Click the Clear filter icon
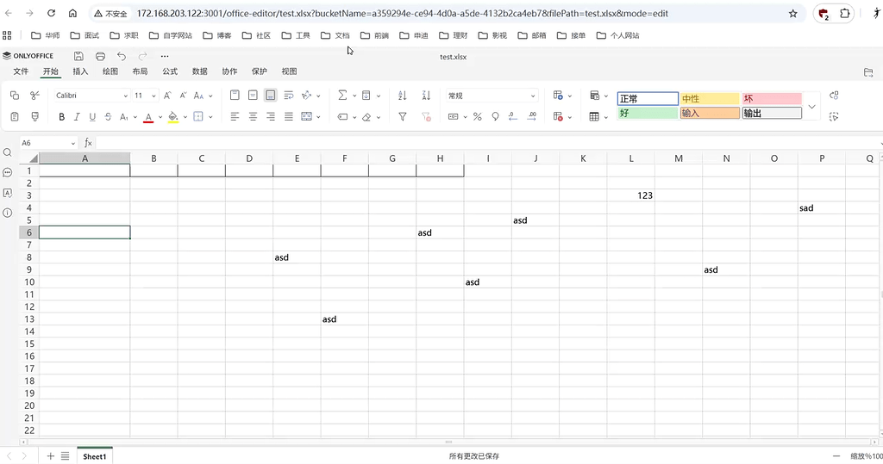883x464 pixels. [x=426, y=116]
